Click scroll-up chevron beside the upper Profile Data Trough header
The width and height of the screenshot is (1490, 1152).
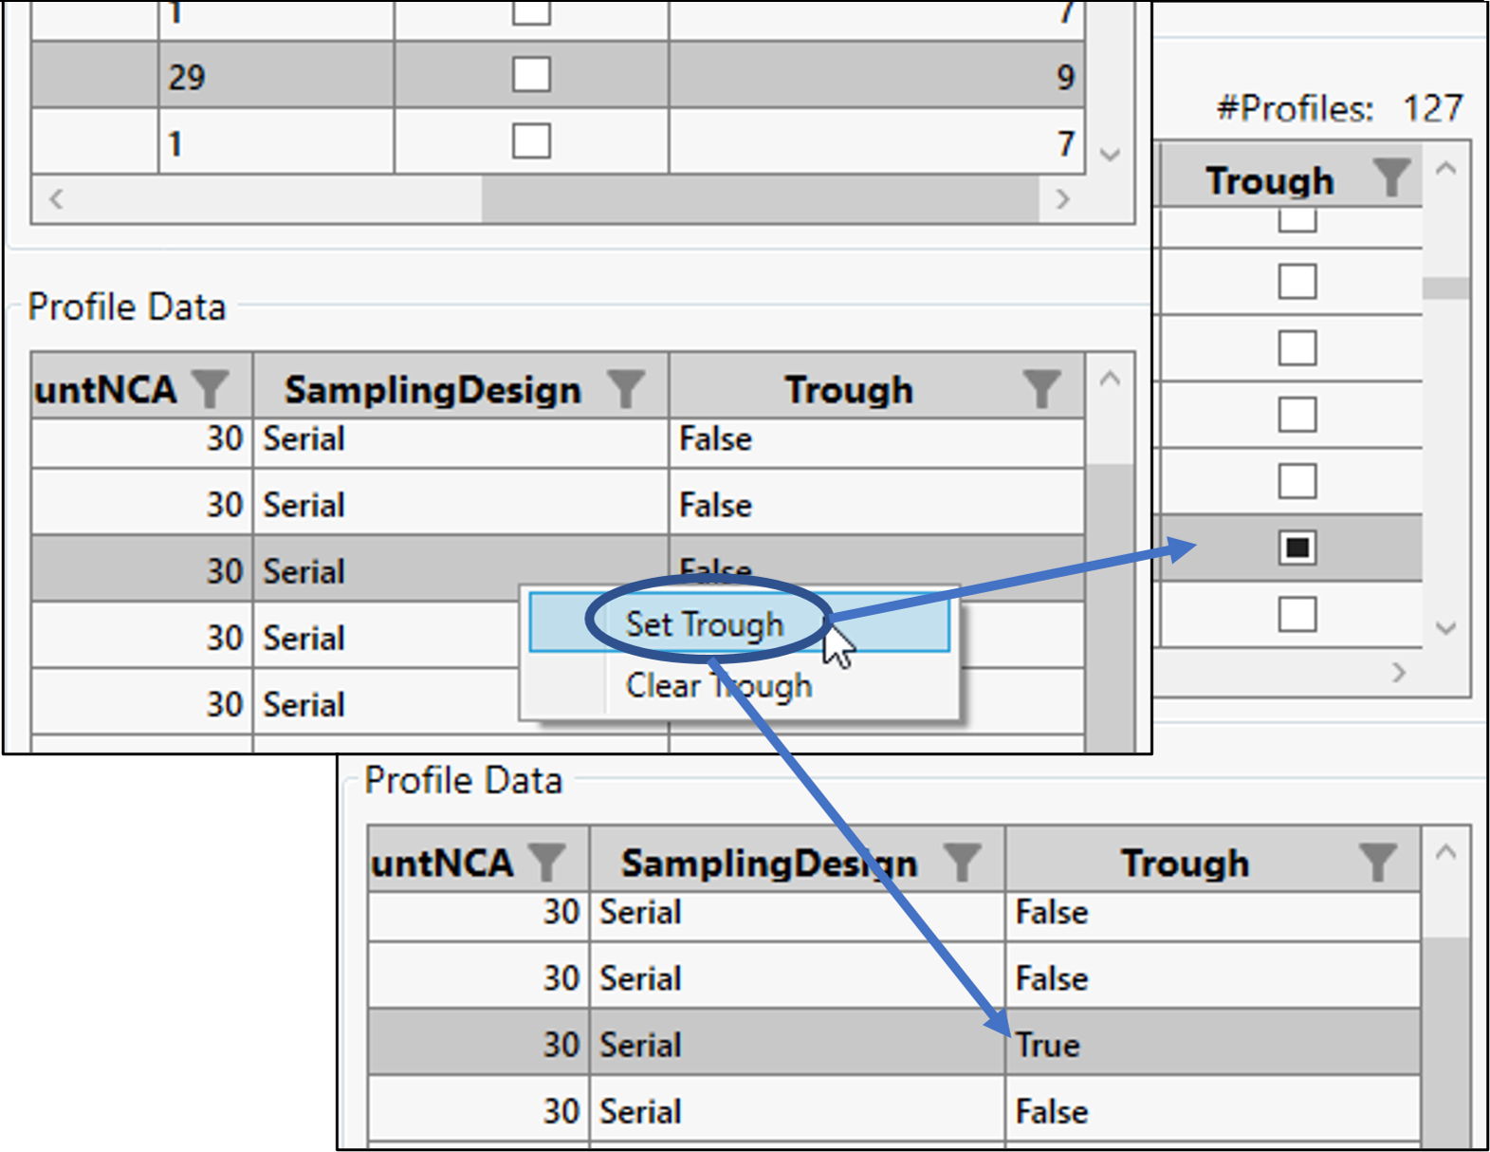pyautogui.click(x=1110, y=380)
